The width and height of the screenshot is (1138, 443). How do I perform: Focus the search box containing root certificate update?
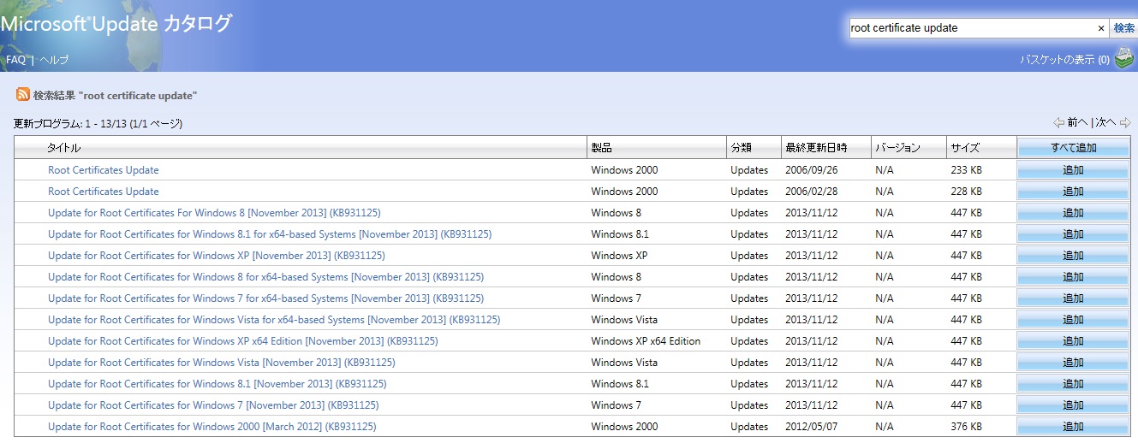pos(971,28)
